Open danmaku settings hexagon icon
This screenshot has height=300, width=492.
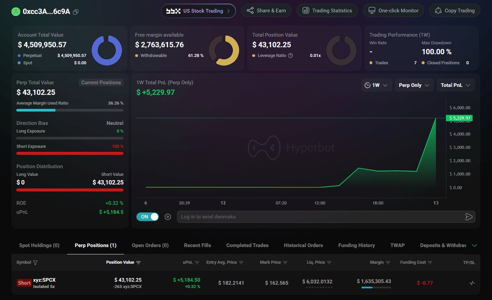click(168, 217)
